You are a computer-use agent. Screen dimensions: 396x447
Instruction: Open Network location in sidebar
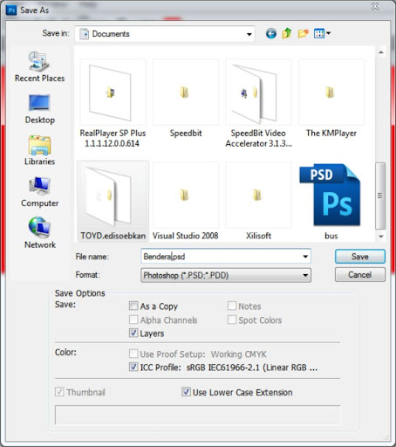(39, 233)
